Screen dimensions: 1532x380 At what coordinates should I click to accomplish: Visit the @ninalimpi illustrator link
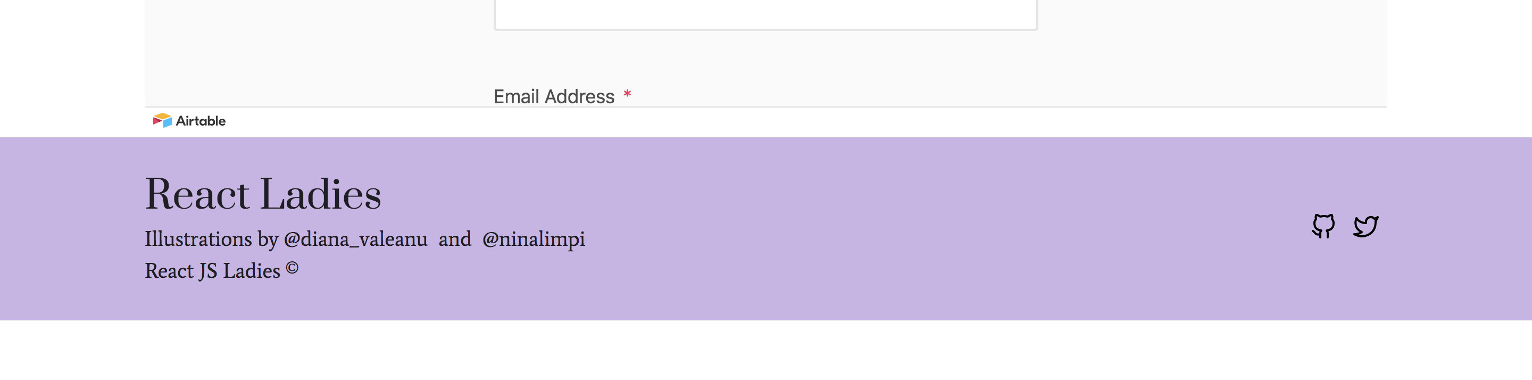[x=534, y=239]
